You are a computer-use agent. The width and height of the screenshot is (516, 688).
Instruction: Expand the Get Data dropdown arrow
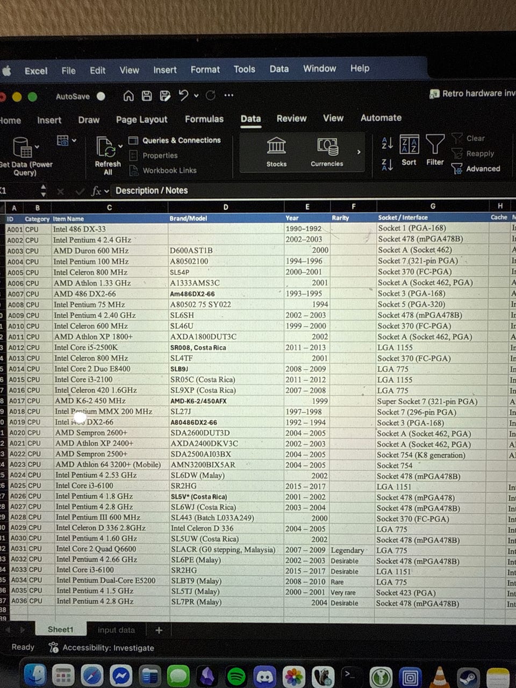37,146
